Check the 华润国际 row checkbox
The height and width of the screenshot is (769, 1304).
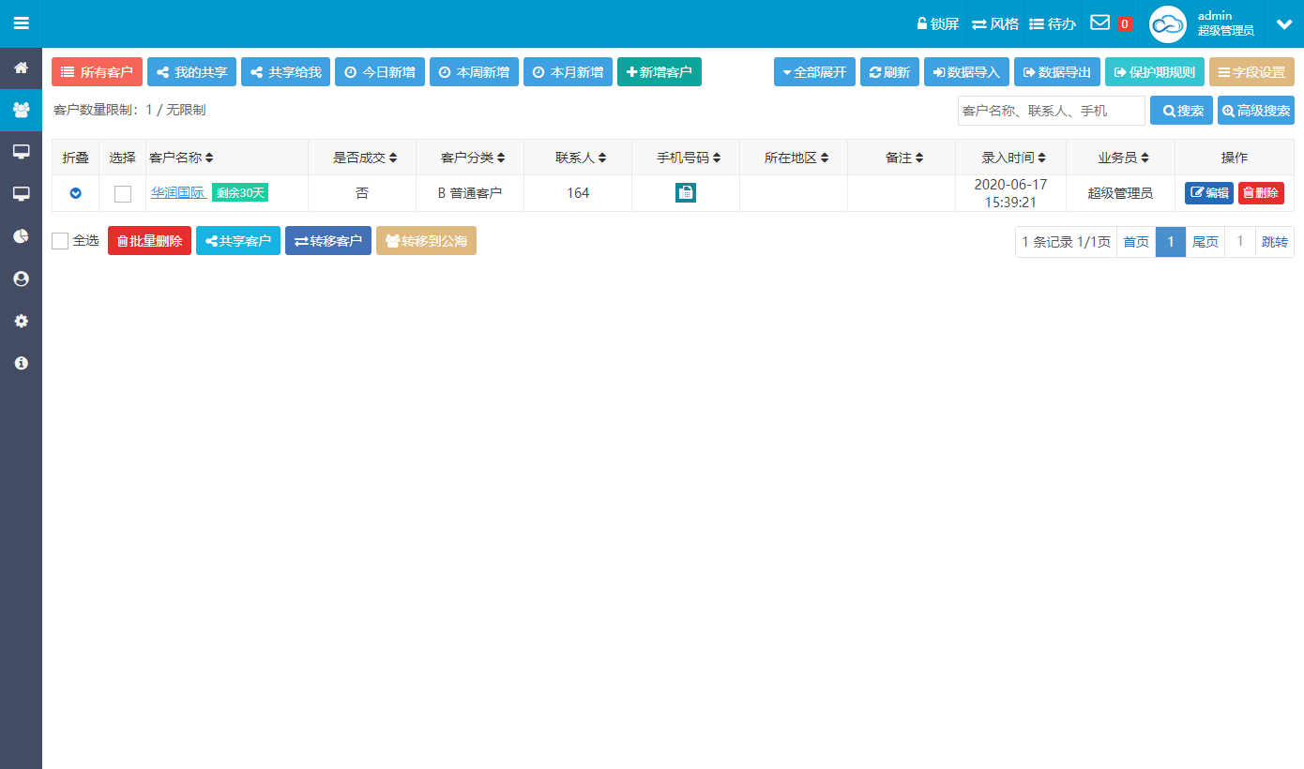pyautogui.click(x=123, y=194)
